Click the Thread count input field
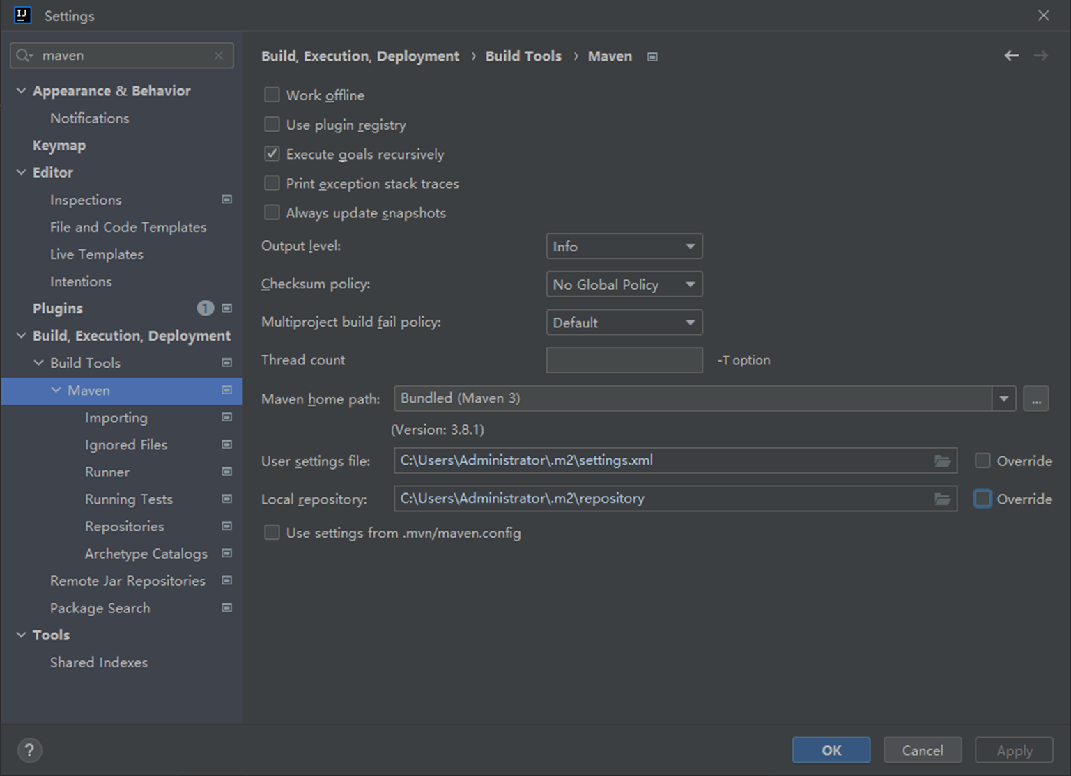Image resolution: width=1071 pixels, height=776 pixels. [x=624, y=360]
